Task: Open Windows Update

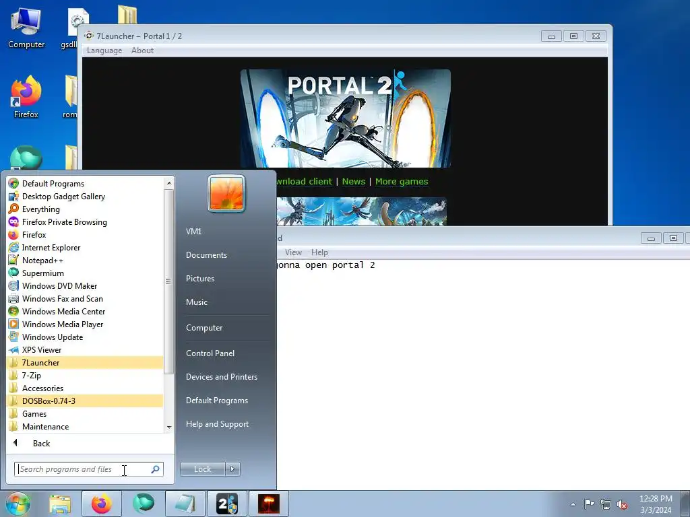Action: tap(86, 337)
